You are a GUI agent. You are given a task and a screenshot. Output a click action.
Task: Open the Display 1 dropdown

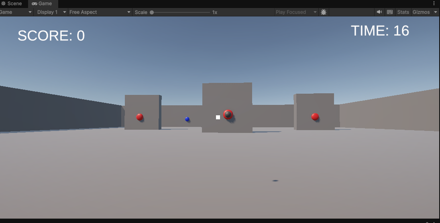(x=51, y=12)
